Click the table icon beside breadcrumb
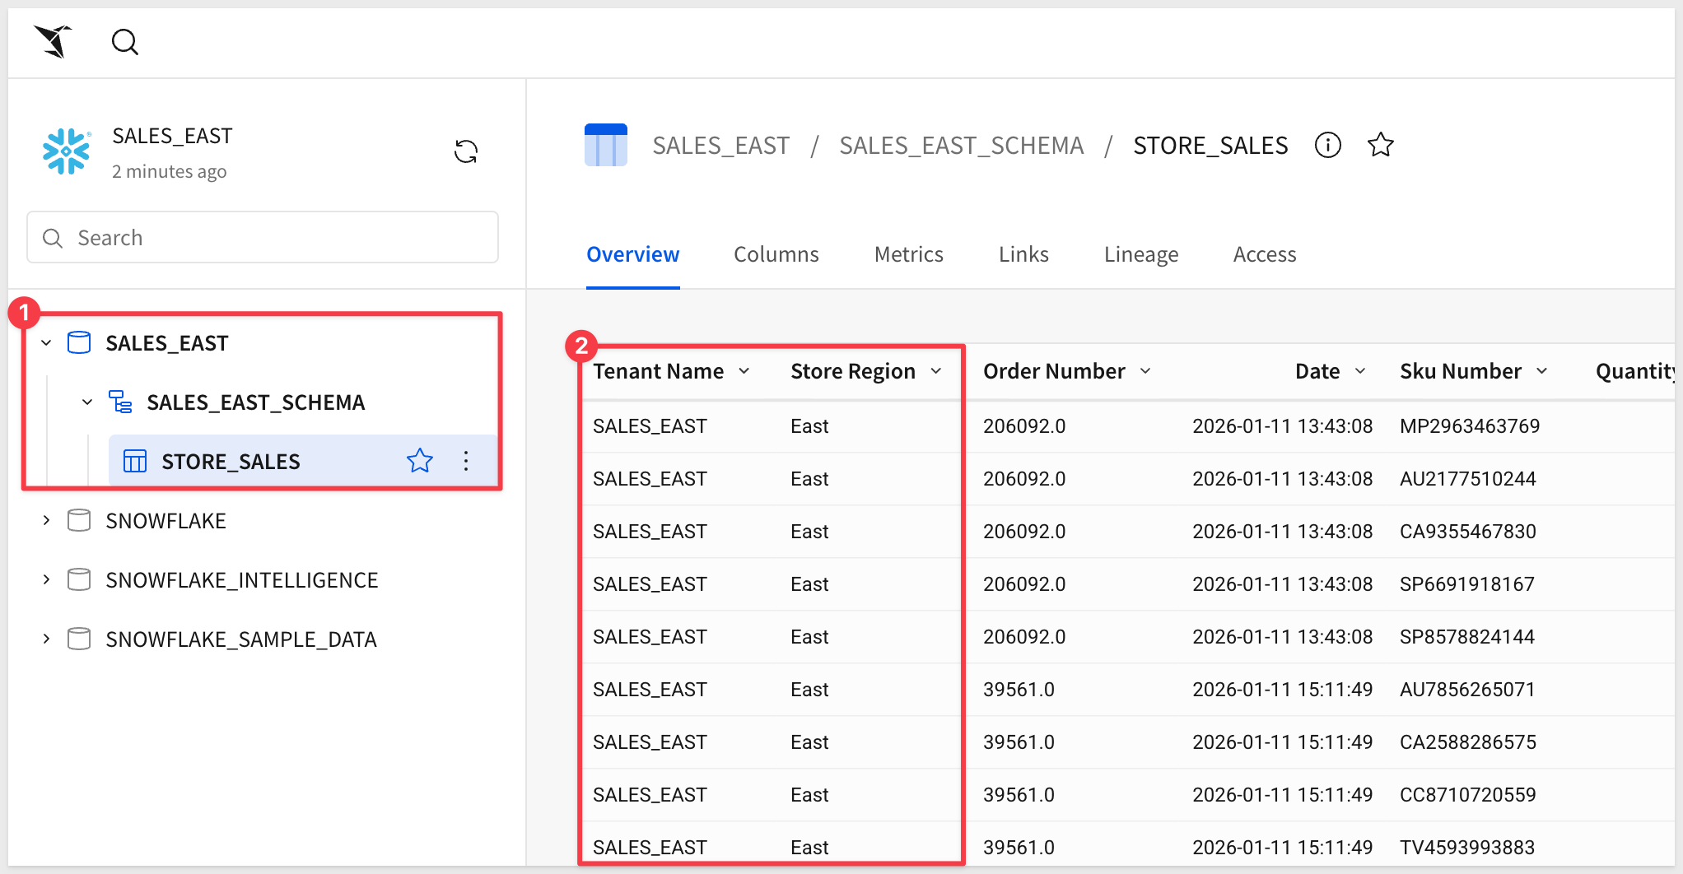Viewport: 1683px width, 874px height. [605, 145]
